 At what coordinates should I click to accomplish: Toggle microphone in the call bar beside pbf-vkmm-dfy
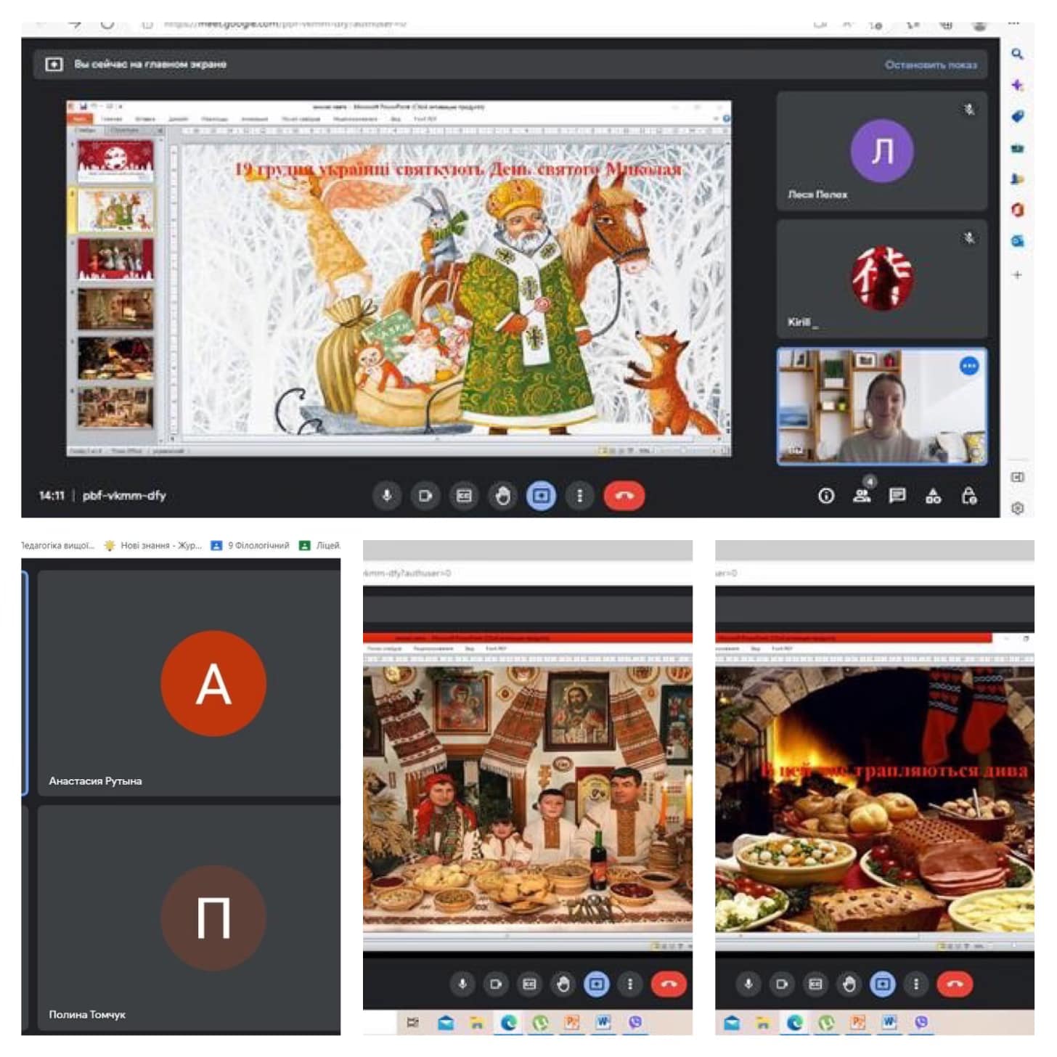[387, 496]
